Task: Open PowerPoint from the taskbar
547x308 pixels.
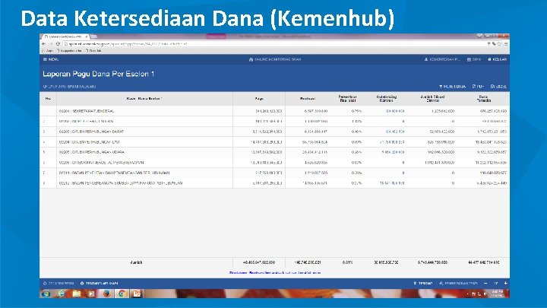Action: tap(137, 294)
